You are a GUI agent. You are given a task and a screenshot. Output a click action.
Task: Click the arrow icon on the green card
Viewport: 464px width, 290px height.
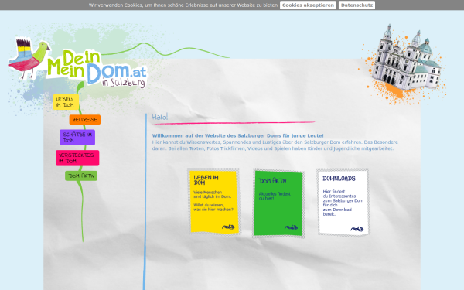click(292, 227)
